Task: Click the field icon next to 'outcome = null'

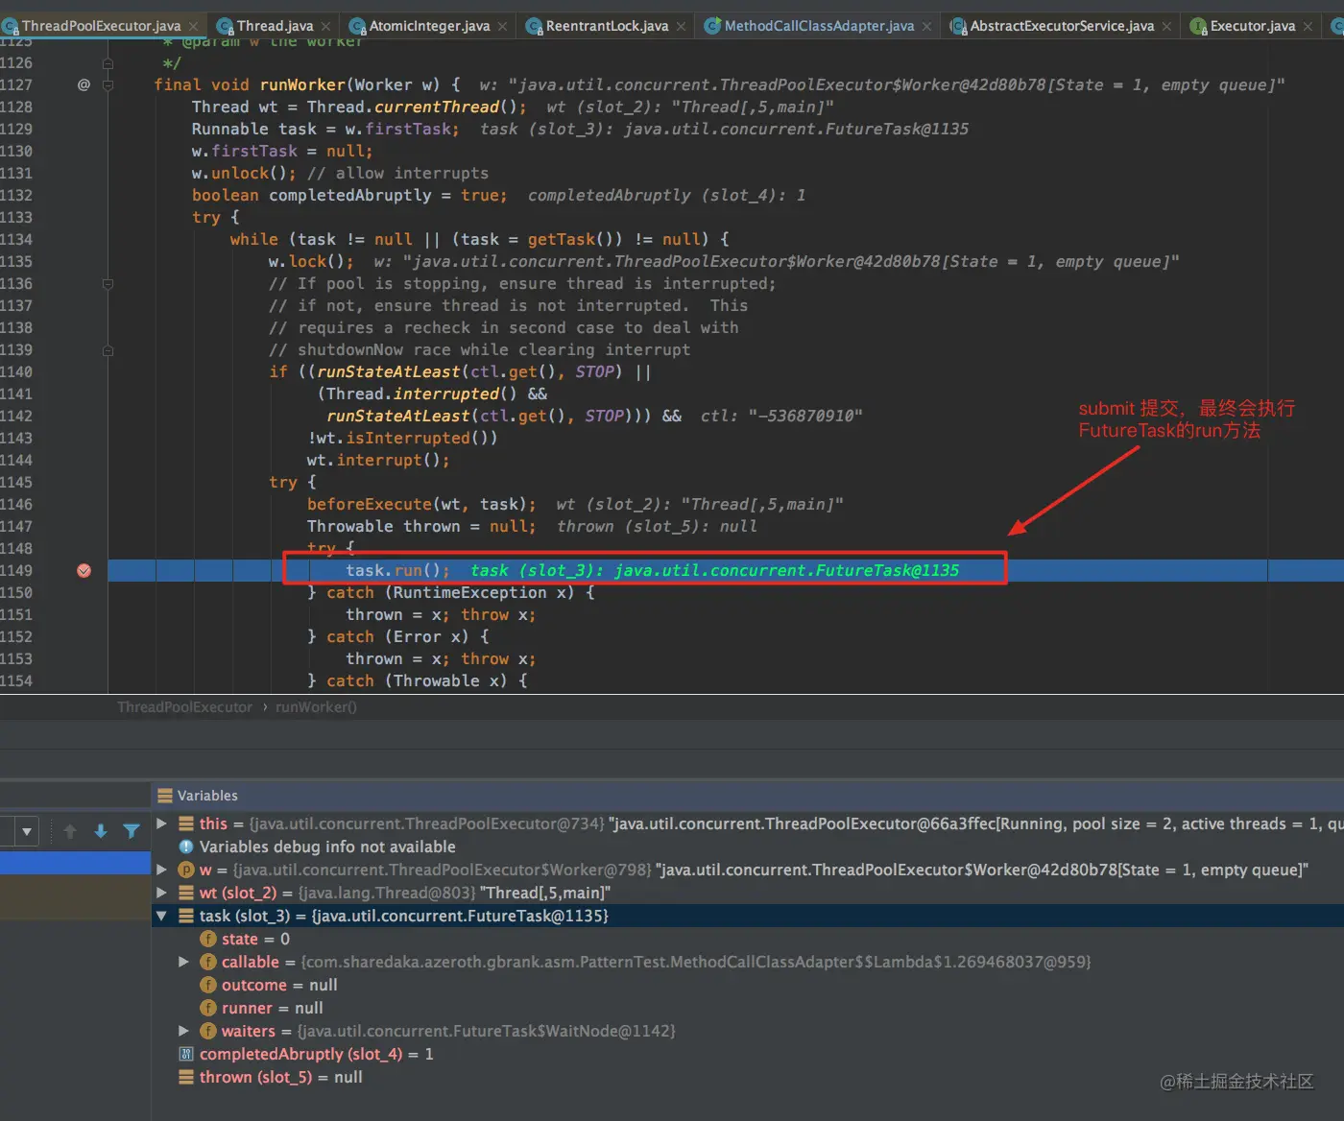Action: [208, 985]
